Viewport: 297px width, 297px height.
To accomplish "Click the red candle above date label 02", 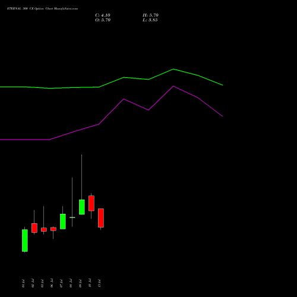I will [x=34, y=228].
